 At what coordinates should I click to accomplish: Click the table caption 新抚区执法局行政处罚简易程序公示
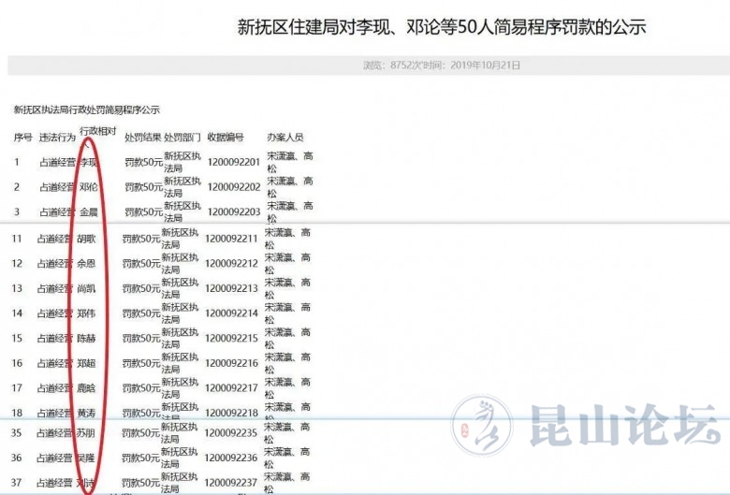pos(86,109)
